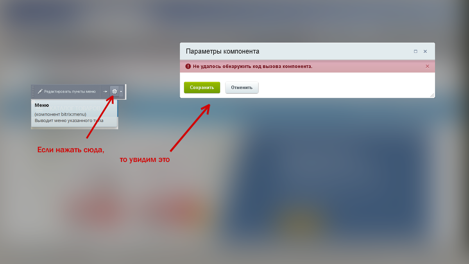The height and width of the screenshot is (264, 469).
Task: Click the green 'Сохранить' button
Action: tap(202, 88)
